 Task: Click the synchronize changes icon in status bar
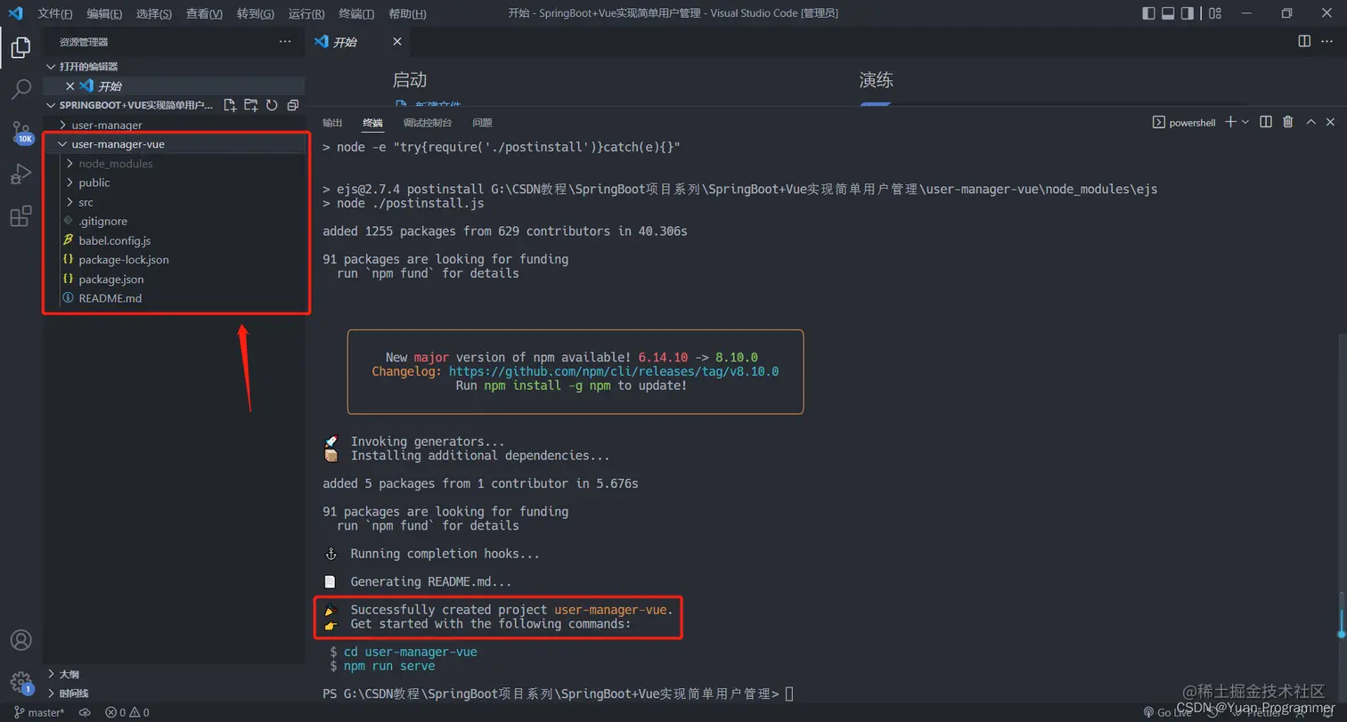86,712
